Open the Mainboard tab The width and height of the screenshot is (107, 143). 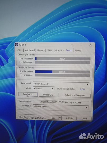click(30, 50)
